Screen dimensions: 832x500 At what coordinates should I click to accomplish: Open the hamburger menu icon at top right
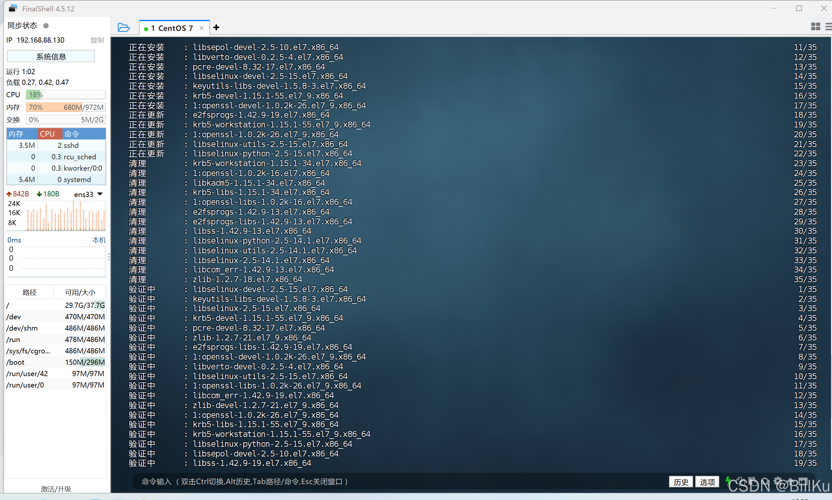click(x=828, y=27)
